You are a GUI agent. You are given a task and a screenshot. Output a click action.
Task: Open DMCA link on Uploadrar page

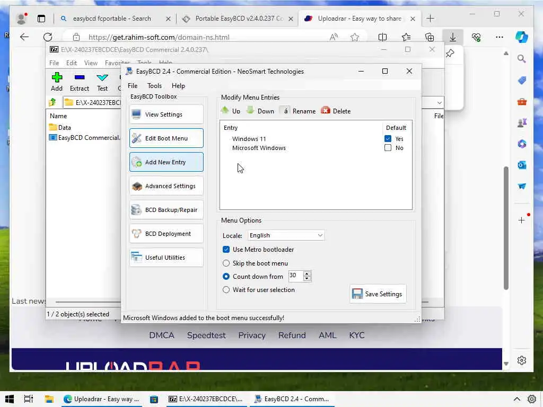[x=161, y=335]
